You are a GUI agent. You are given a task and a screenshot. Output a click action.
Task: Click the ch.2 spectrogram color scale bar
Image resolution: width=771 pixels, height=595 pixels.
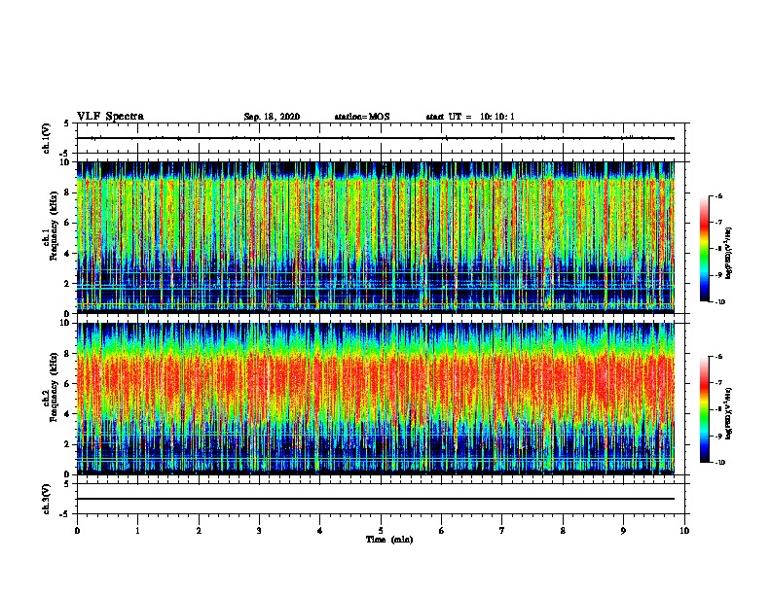pos(704,409)
